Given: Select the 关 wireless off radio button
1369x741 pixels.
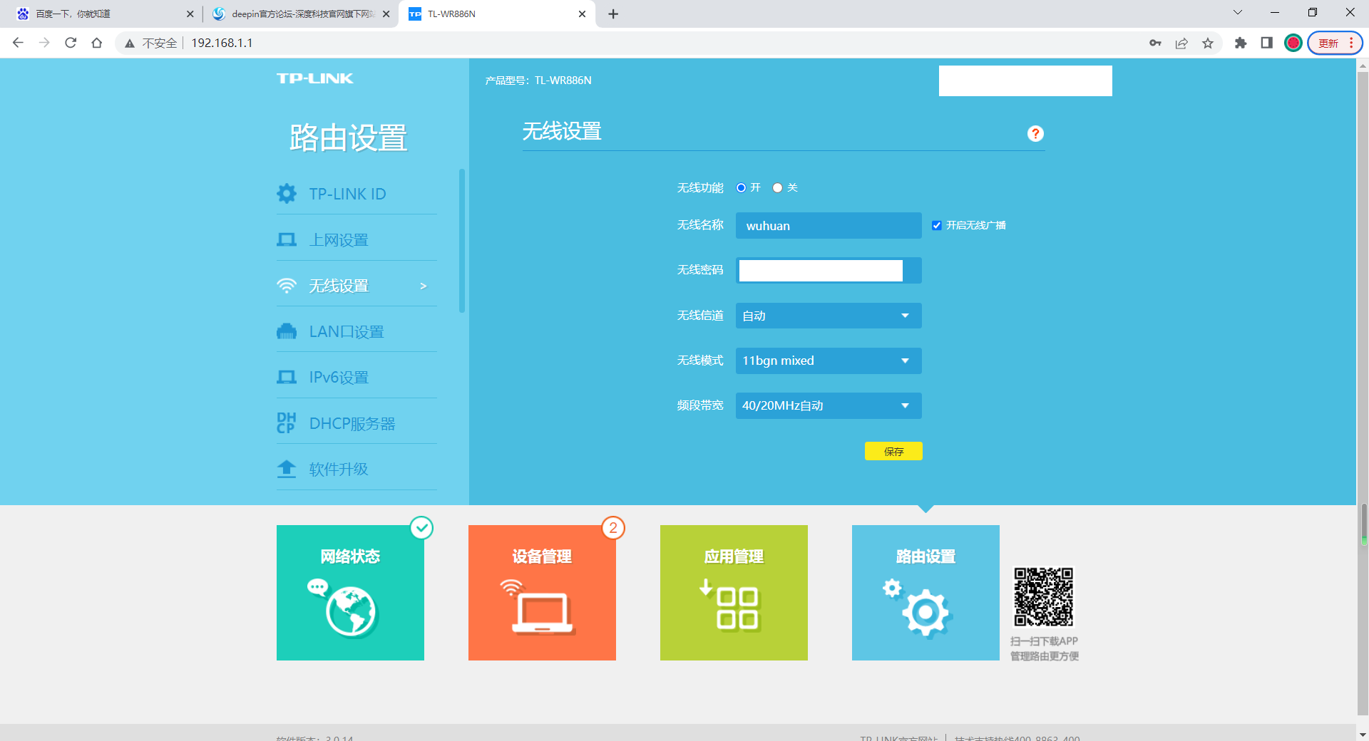Looking at the screenshot, I should tap(777, 188).
